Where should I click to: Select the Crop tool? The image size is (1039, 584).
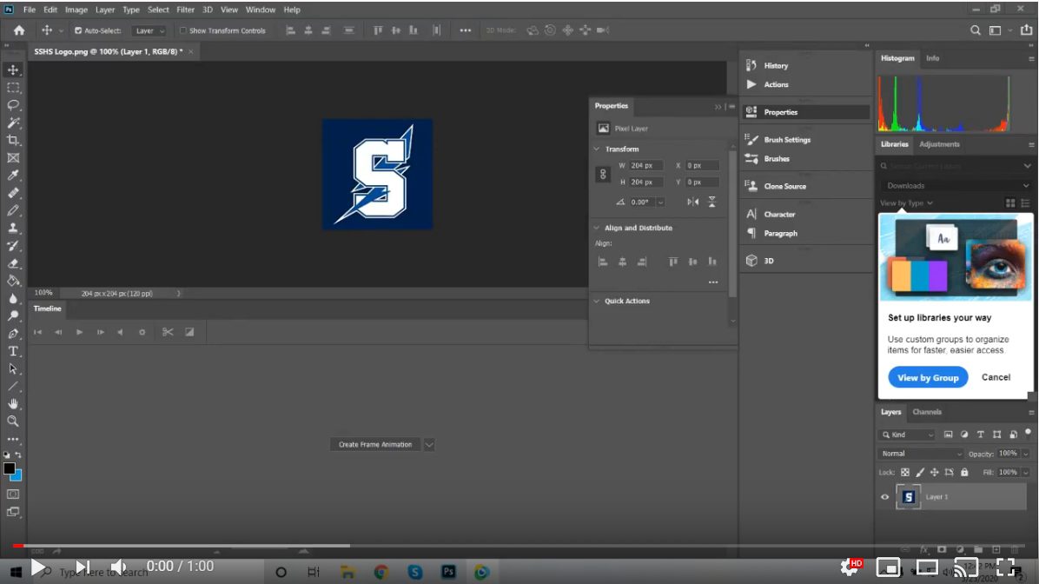coord(12,140)
